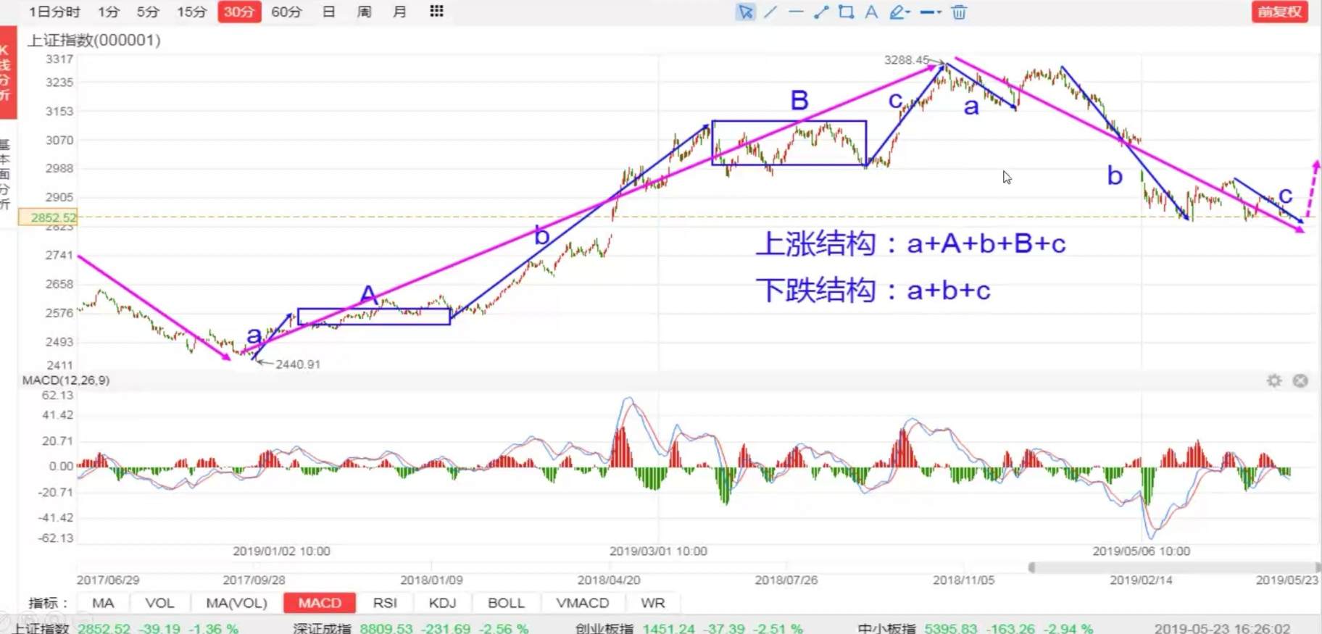Open the pen color dropdown
The width and height of the screenshot is (1322, 634).
coord(899,12)
